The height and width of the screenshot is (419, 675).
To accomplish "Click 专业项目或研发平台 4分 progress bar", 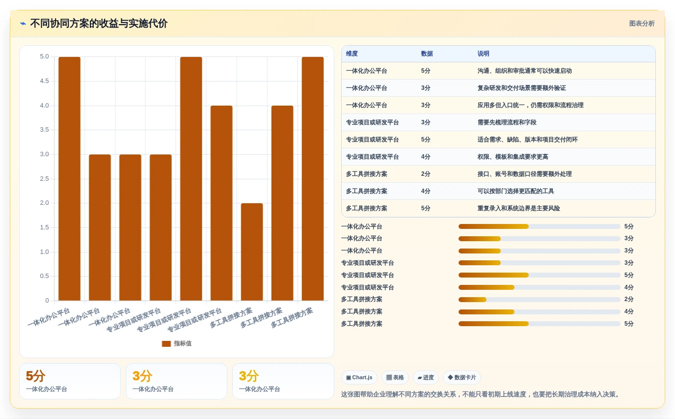I will point(539,287).
